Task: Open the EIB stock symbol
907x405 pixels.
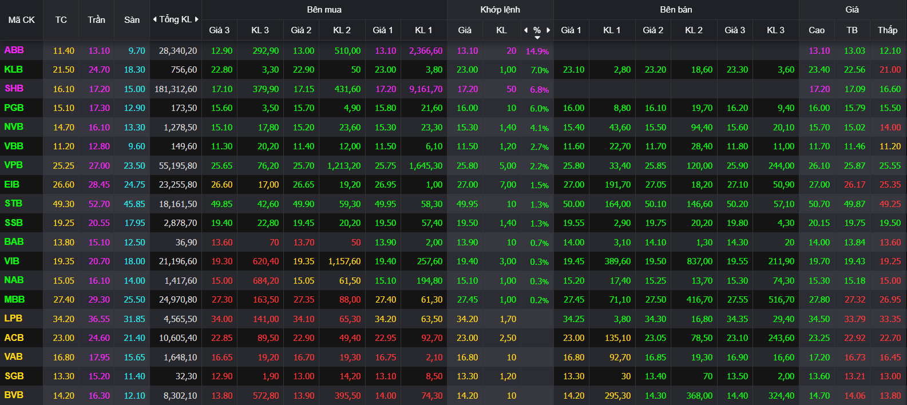Action: [11, 185]
